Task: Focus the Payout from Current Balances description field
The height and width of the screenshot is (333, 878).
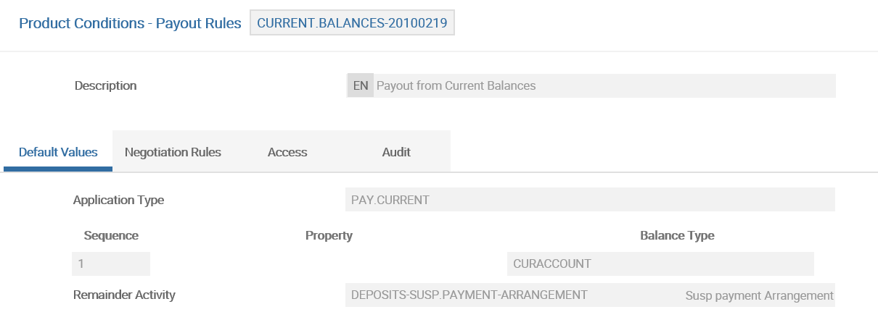Action: coord(602,85)
